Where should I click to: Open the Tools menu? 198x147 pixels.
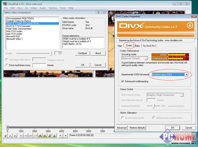coord(63,8)
